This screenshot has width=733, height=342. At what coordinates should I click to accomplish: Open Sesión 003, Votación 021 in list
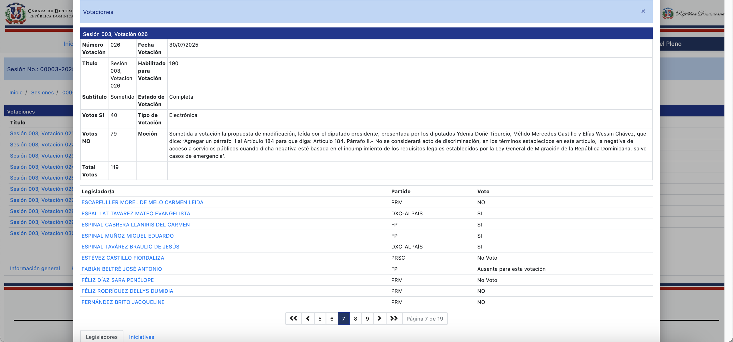coord(42,134)
